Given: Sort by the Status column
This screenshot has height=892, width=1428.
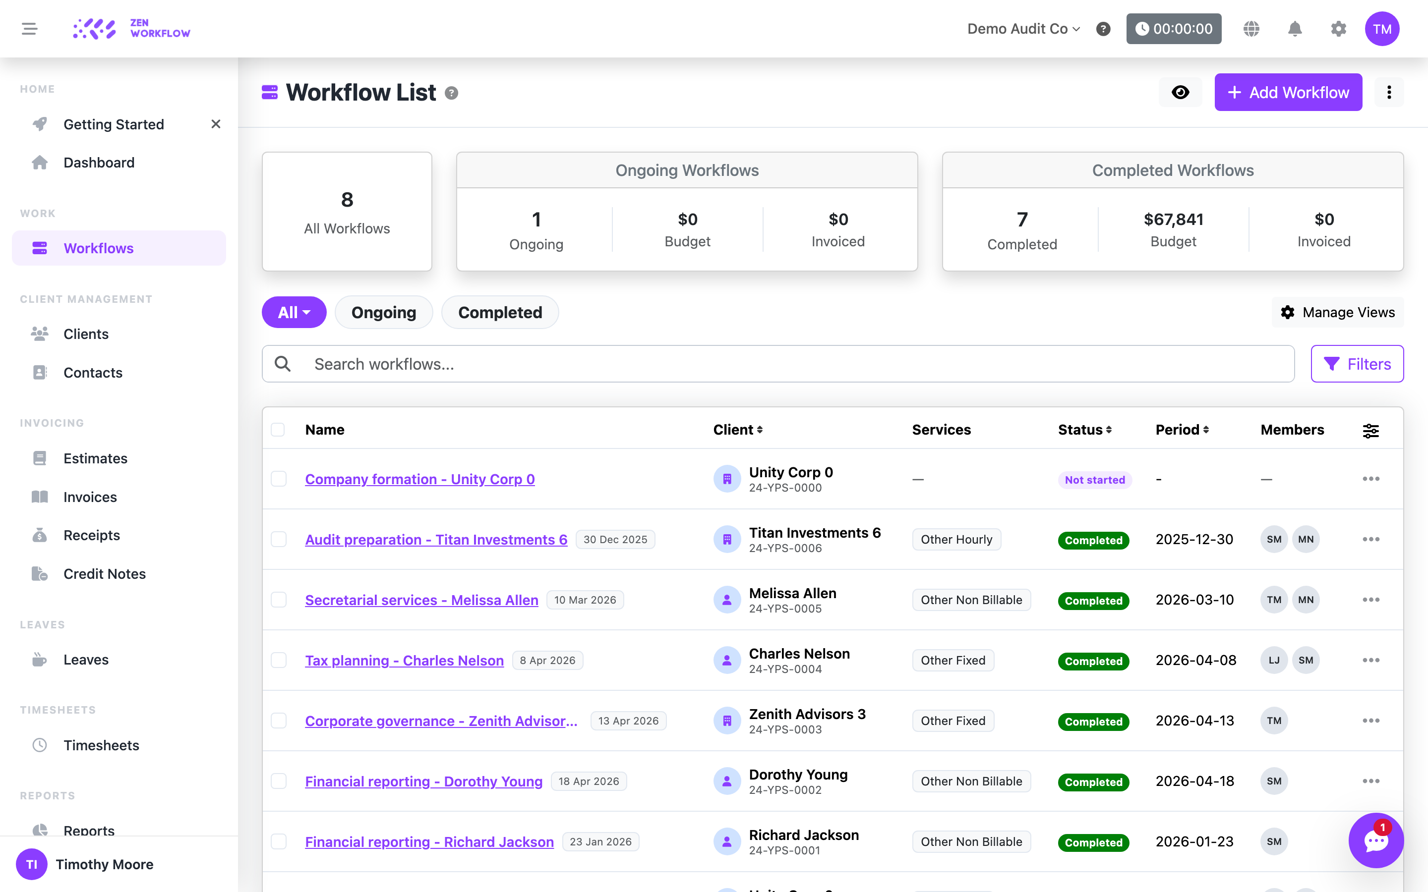Looking at the screenshot, I should 1084,430.
